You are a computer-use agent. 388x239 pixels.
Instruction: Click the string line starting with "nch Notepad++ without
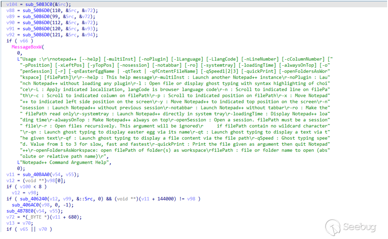[x=175, y=83]
